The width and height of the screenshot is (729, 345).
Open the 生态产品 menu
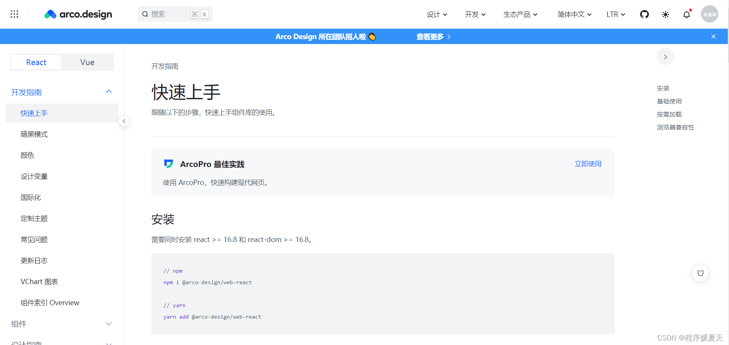point(520,14)
